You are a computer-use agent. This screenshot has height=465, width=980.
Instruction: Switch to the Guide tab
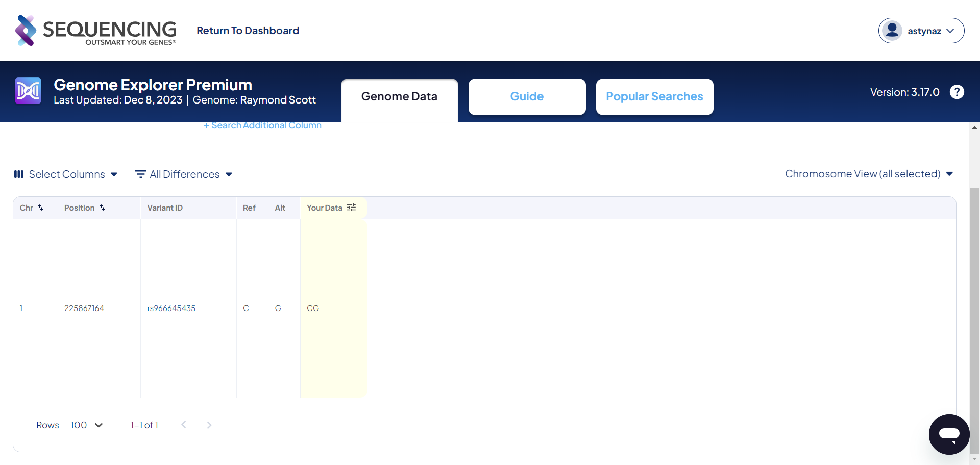click(527, 96)
